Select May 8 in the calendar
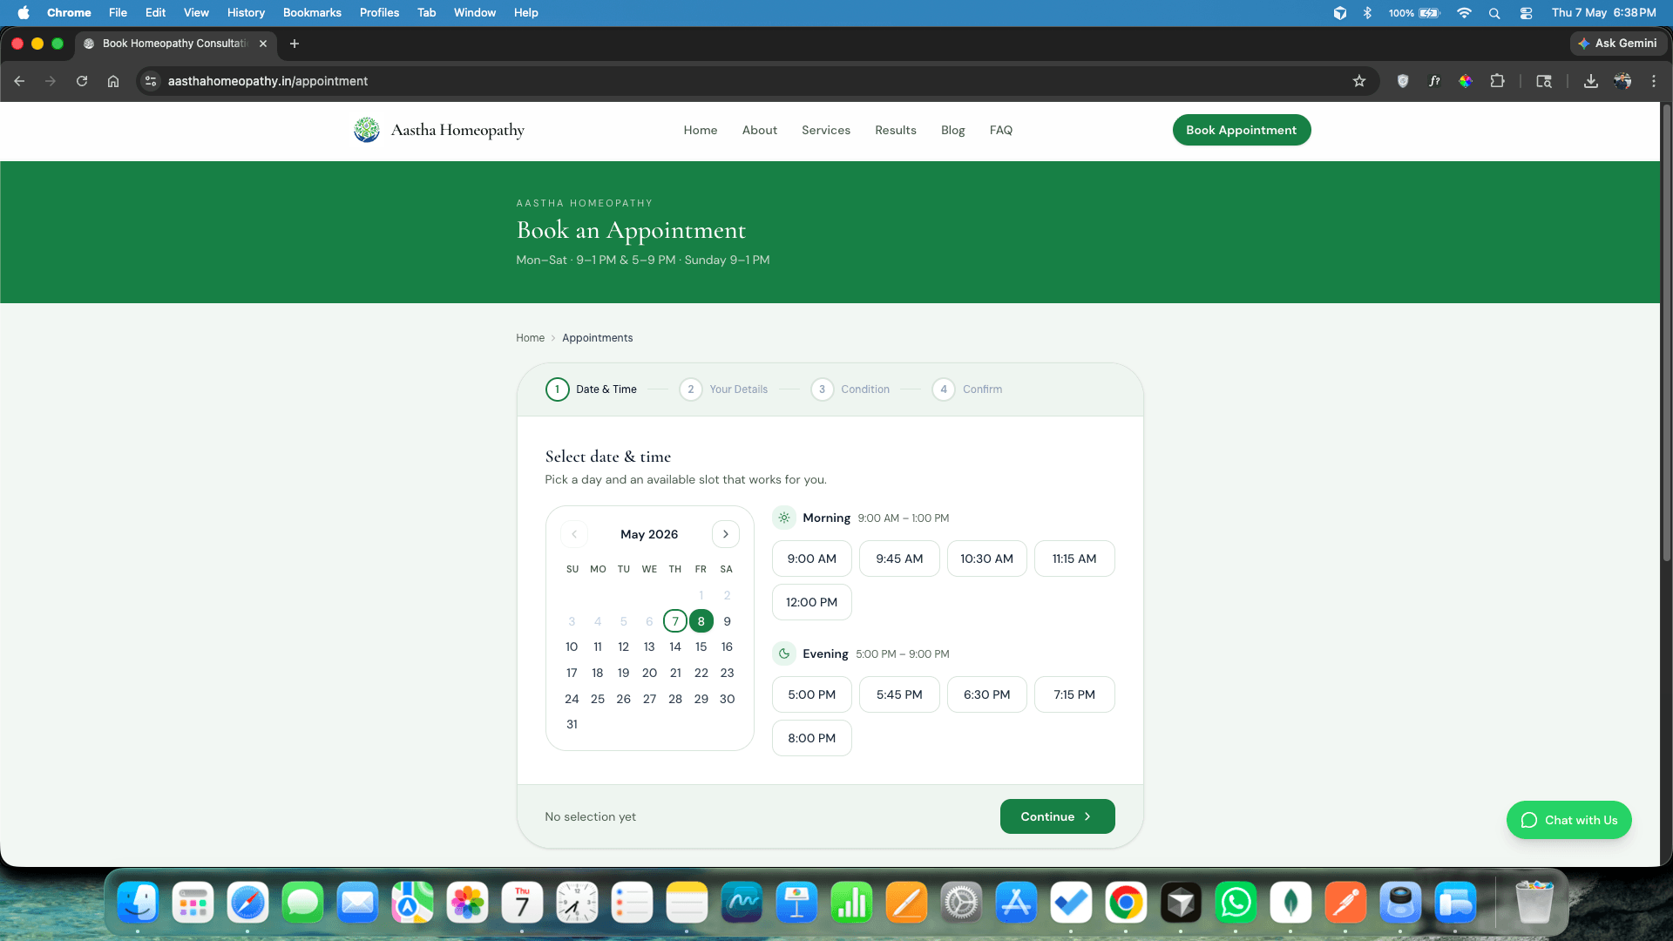1673x941 pixels. point(701,621)
